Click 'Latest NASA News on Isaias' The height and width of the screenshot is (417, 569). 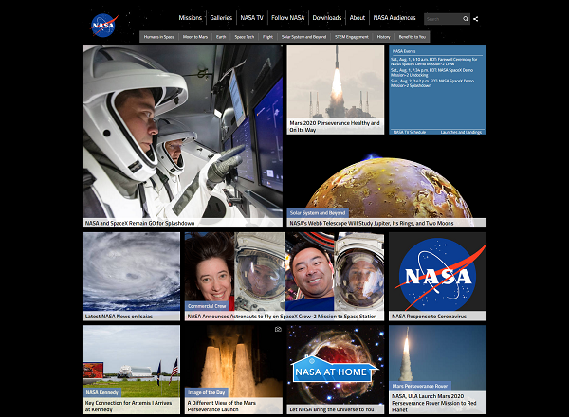119,317
